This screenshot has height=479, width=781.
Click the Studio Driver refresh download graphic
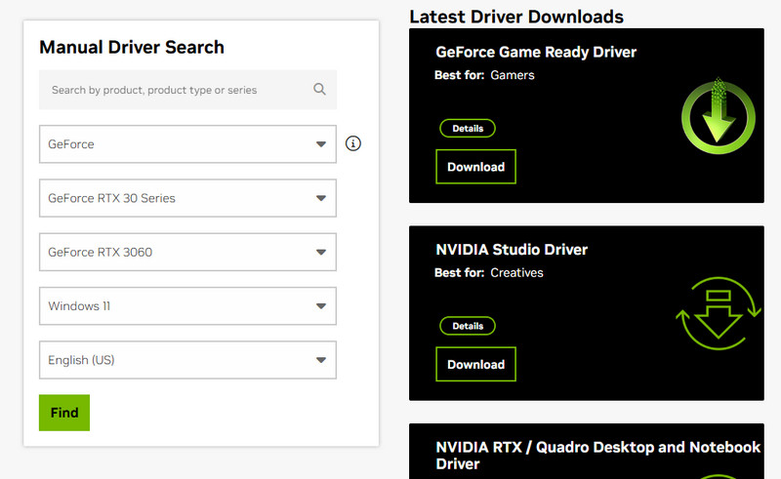[719, 313]
